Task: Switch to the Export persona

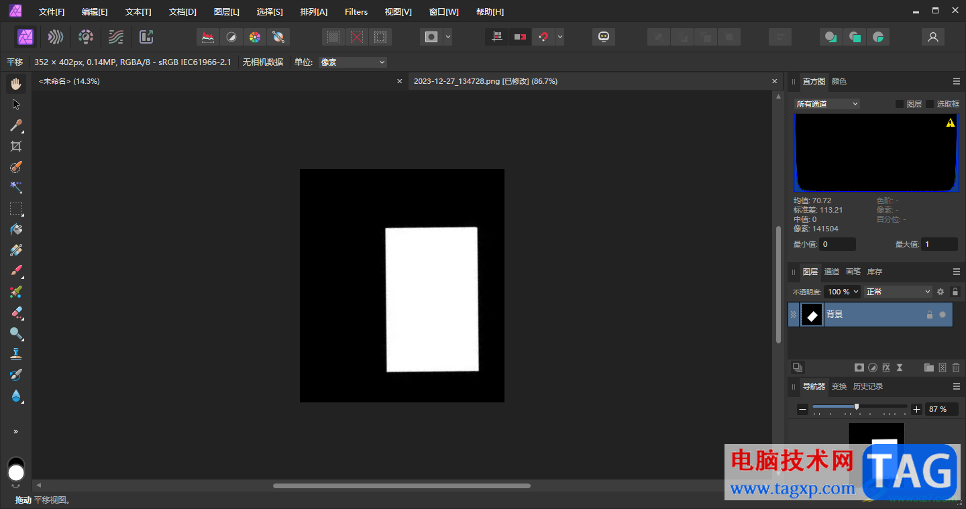Action: tap(146, 37)
